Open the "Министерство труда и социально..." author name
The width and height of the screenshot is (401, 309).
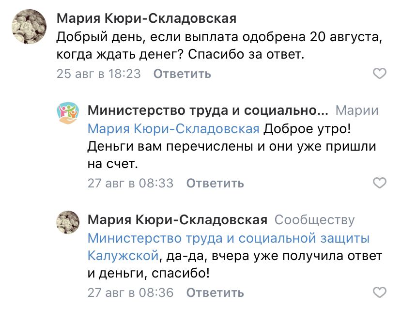click(208, 110)
